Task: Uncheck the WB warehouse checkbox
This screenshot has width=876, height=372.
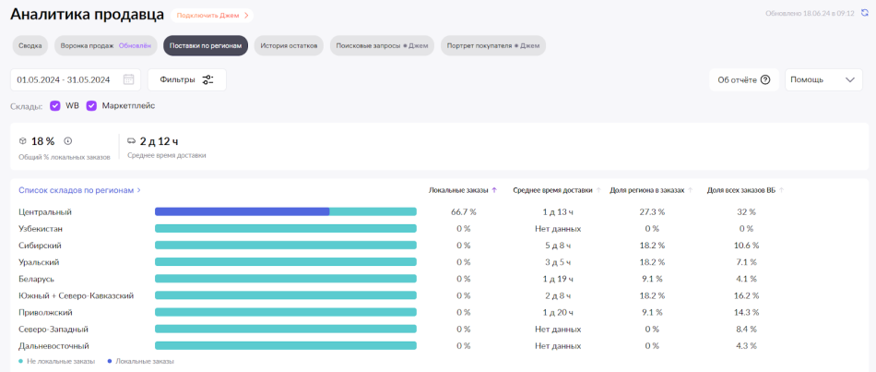Action: pos(55,106)
